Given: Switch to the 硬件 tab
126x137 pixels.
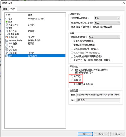Looking at the screenshot, I should coord(5,9).
